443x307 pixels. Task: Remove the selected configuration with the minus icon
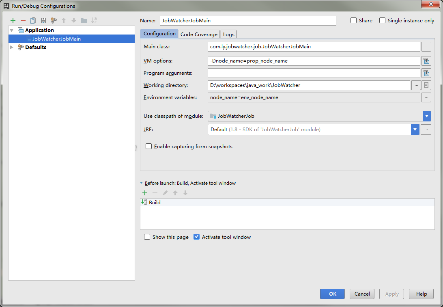[23, 20]
